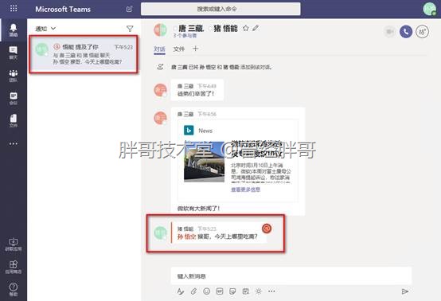The height and width of the screenshot is (301, 441).
Task: Start a video call
Action: click(389, 32)
